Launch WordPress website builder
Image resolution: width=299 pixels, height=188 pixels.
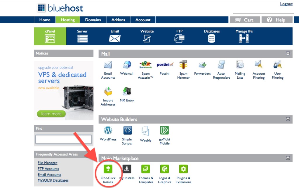(108, 133)
